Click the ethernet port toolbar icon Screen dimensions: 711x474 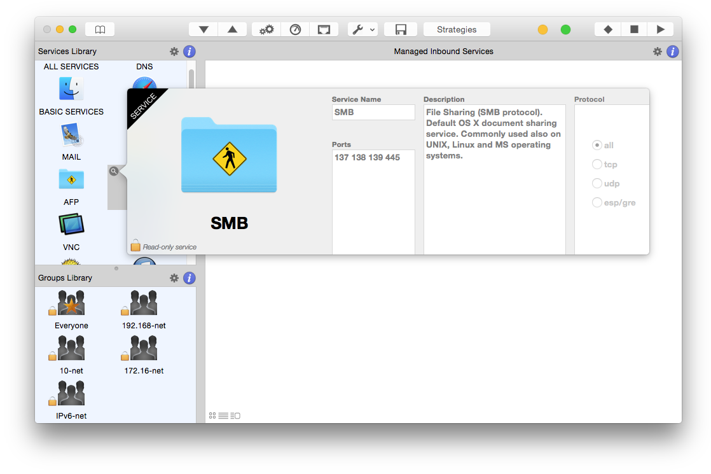tap(324, 29)
